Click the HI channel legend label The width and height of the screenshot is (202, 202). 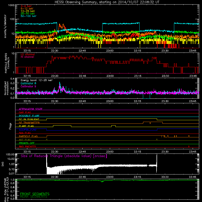[28, 57]
